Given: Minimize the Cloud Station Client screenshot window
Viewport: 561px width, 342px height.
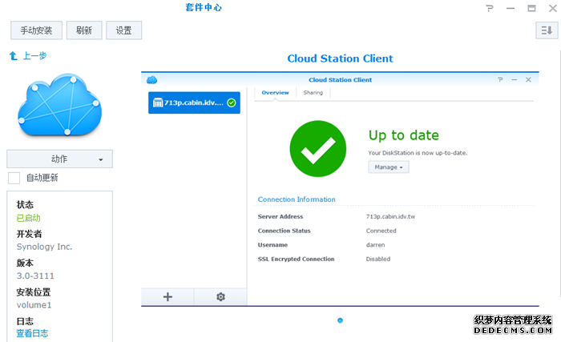Looking at the screenshot, I should (515, 80).
